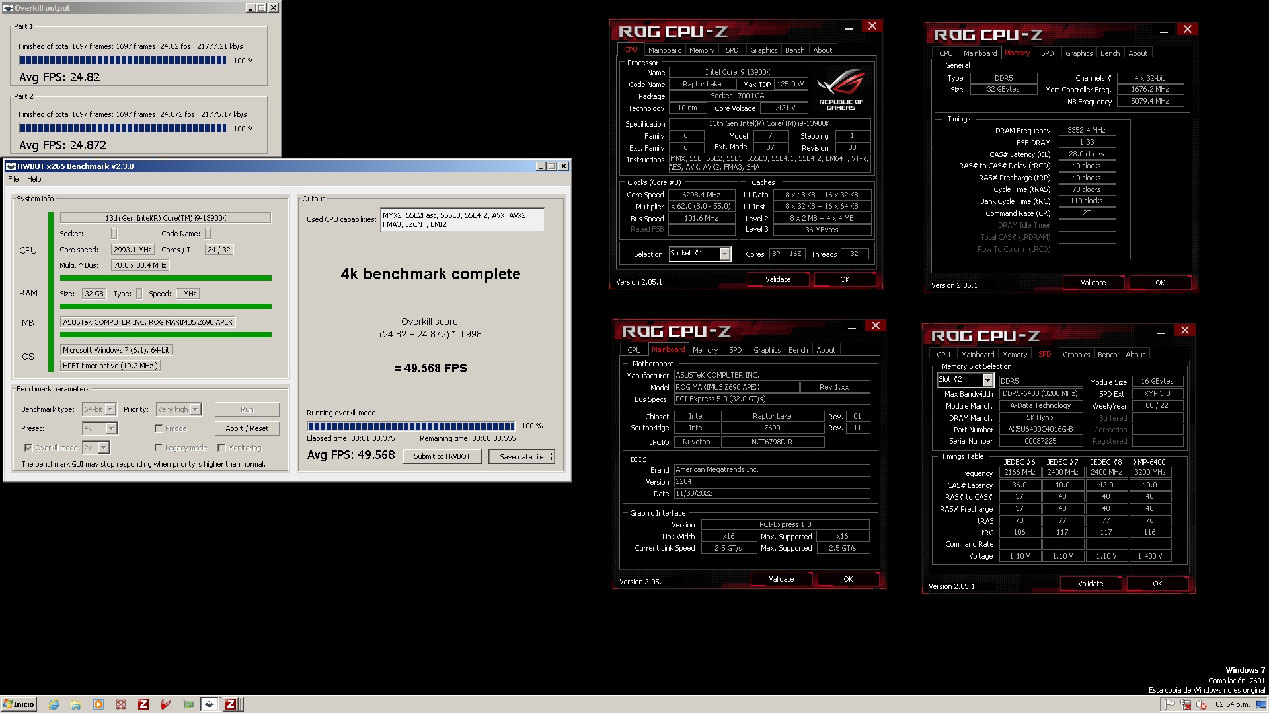Launch Internet Explorer from the taskbar

click(54, 704)
